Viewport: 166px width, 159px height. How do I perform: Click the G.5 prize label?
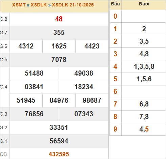point(4,60)
